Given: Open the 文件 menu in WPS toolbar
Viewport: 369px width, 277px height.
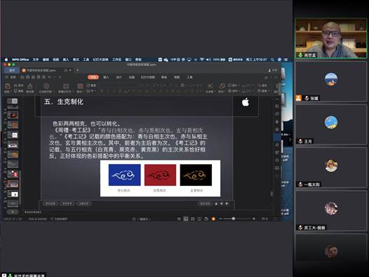Looking at the screenshot, I should coord(11,77).
